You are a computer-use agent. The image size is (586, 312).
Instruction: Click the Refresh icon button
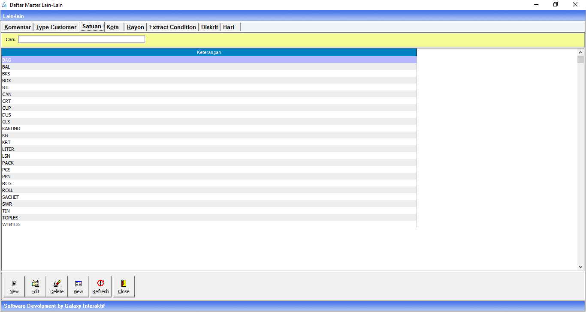click(x=100, y=287)
